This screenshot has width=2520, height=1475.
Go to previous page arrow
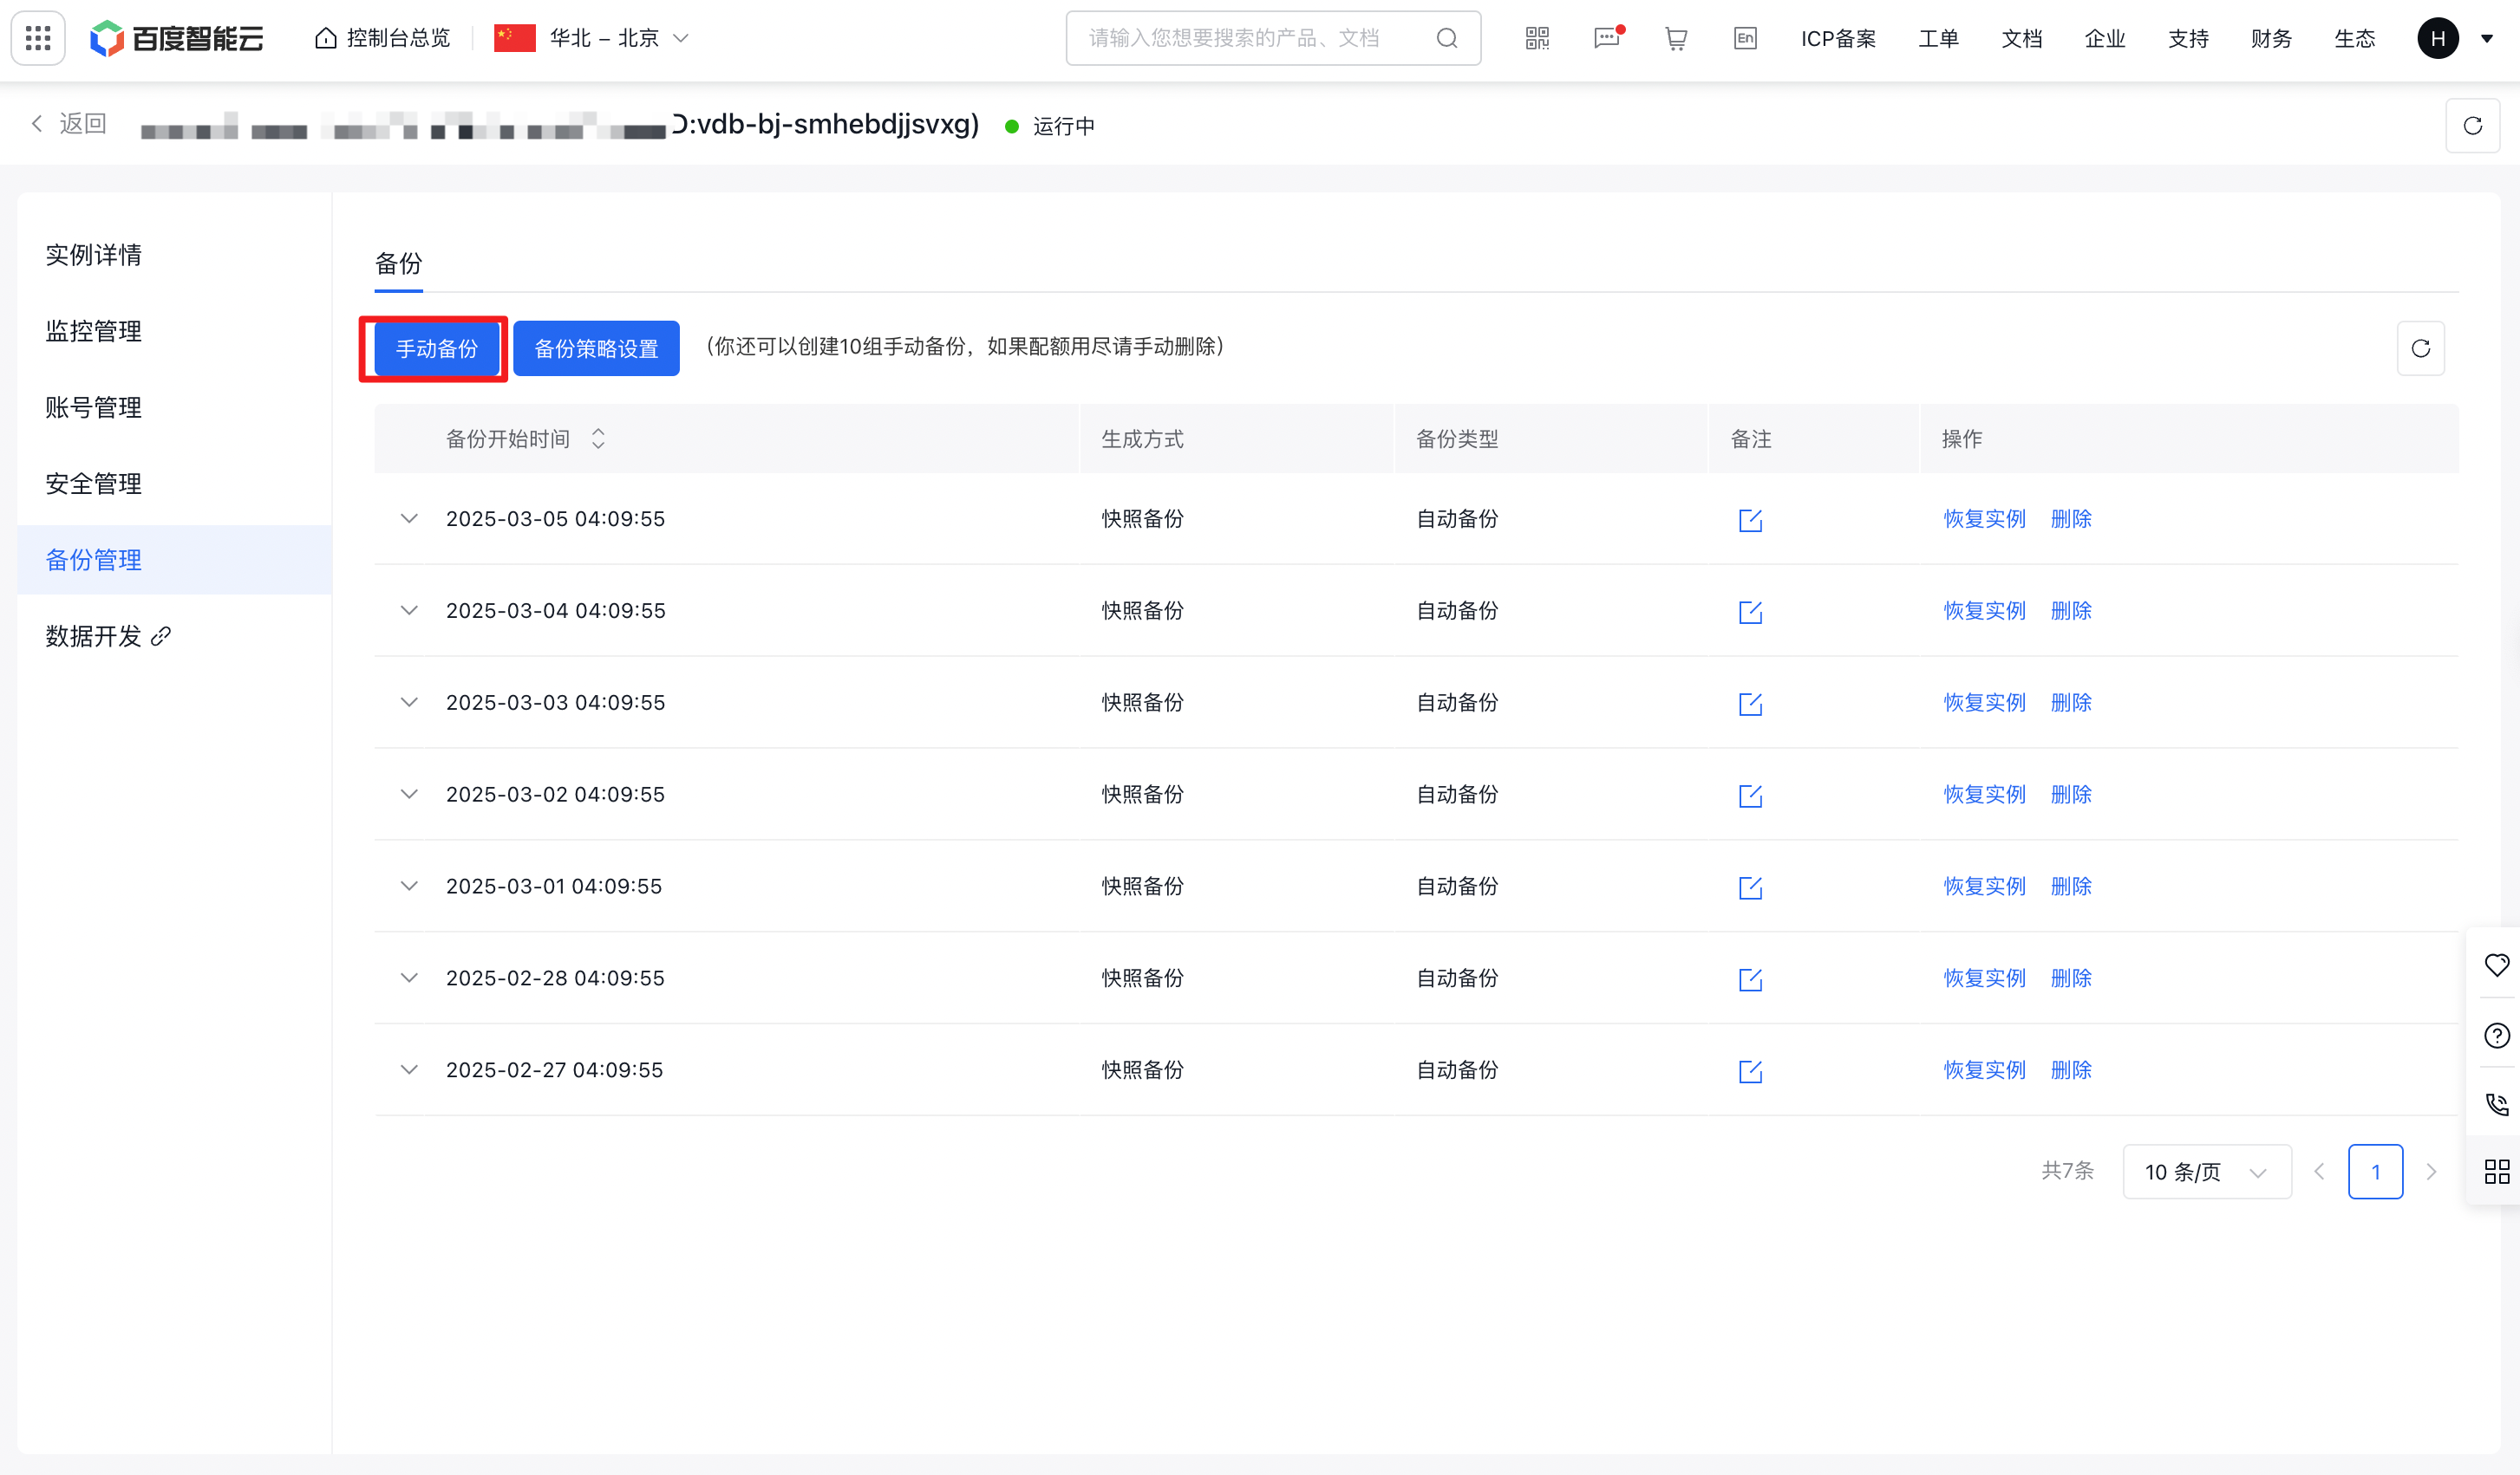(x=2319, y=1171)
